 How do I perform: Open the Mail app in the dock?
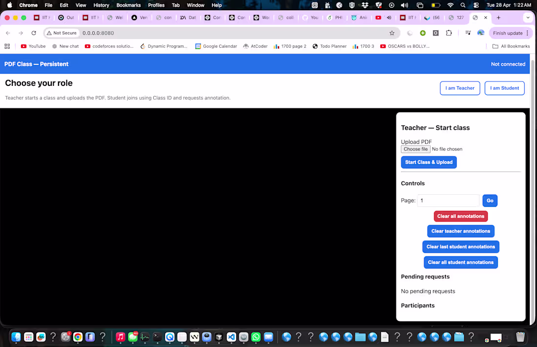(x=268, y=337)
